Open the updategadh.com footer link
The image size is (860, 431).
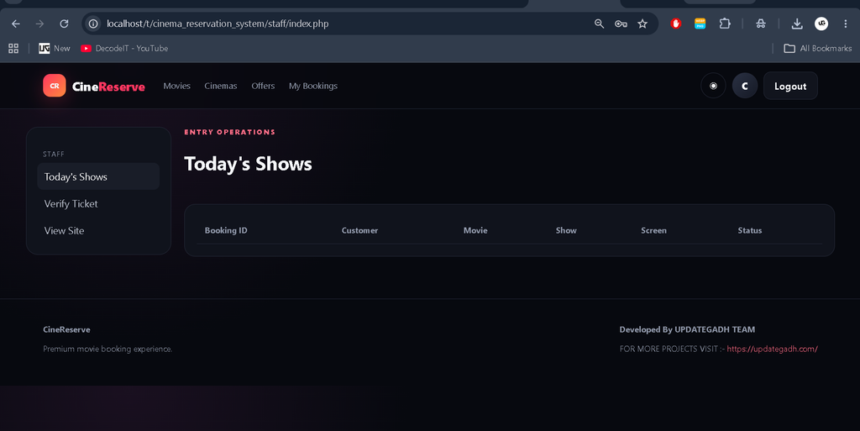point(773,349)
